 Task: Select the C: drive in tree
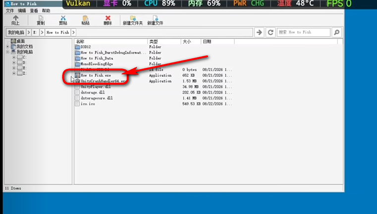coord(22,57)
